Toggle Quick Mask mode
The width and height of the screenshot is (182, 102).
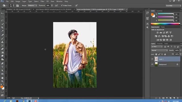point(2,92)
